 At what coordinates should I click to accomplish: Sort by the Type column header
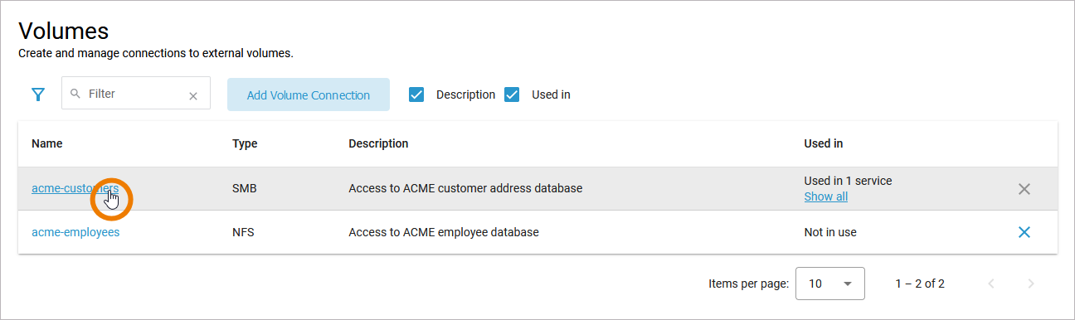click(x=245, y=143)
